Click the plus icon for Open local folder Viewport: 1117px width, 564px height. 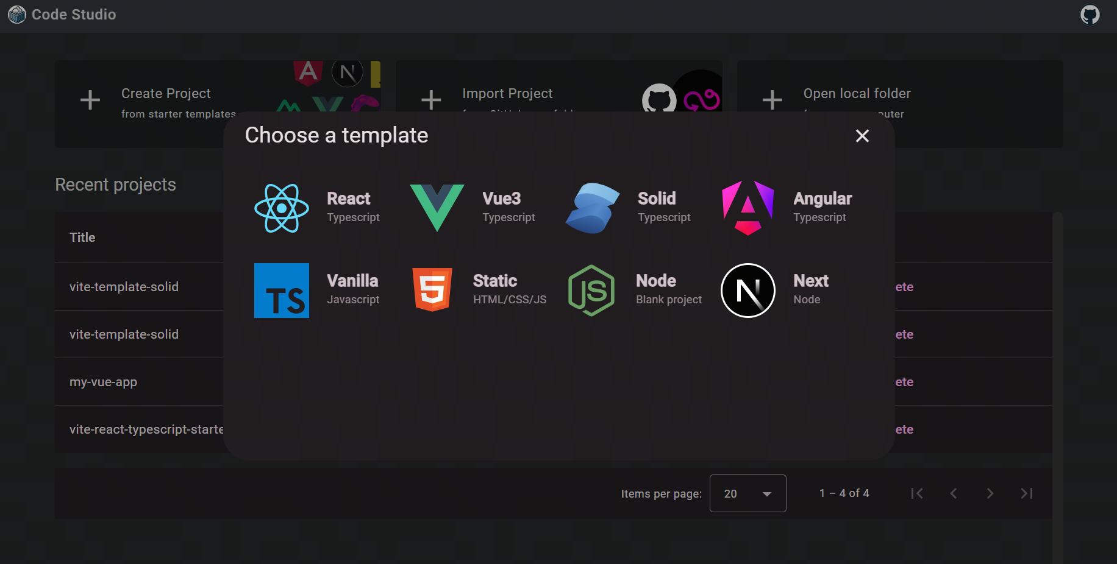tap(773, 100)
